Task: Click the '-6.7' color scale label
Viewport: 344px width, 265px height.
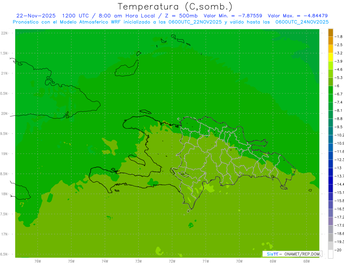Action: tap(339, 94)
